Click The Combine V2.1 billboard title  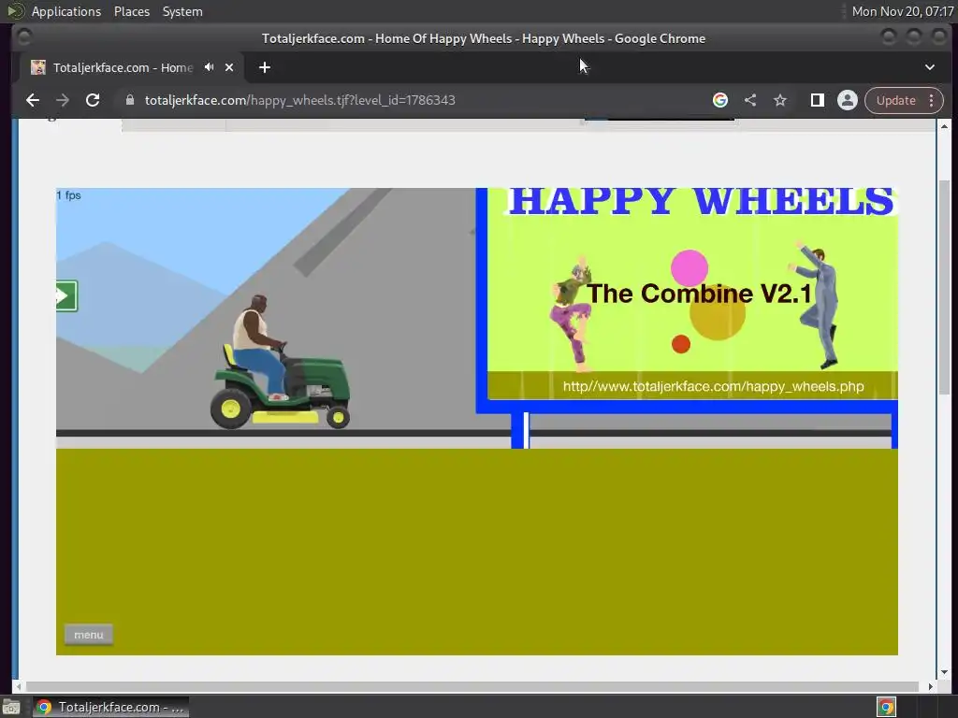[x=699, y=294]
